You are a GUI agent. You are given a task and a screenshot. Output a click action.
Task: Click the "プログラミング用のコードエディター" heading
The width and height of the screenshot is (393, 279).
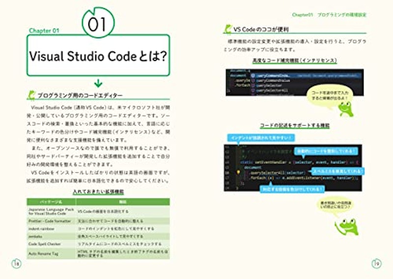(x=80, y=95)
